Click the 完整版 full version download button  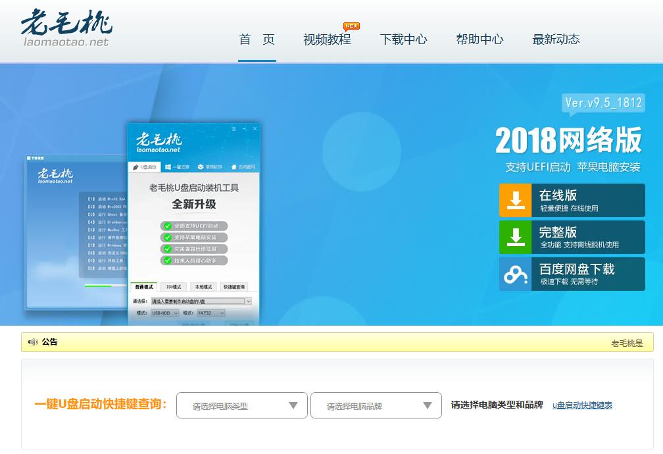click(572, 238)
